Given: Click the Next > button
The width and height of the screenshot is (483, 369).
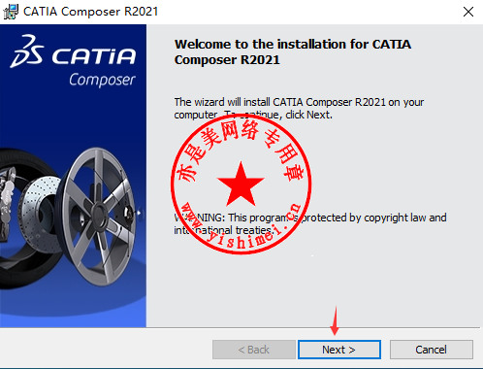Looking at the screenshot, I should 339,350.
